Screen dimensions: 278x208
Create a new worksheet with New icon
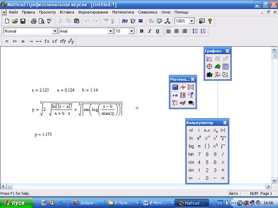(7, 21)
